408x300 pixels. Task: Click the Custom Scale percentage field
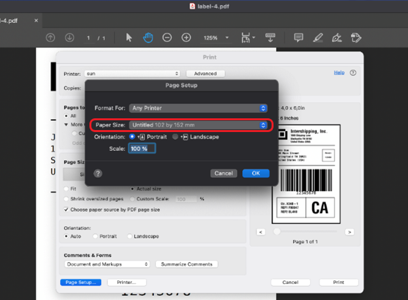point(186,199)
